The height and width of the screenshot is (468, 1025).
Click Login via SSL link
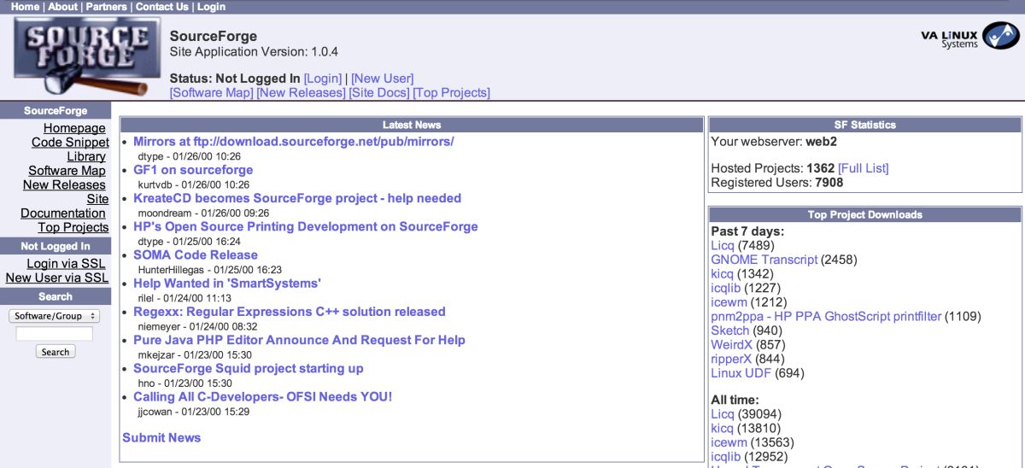click(x=67, y=264)
